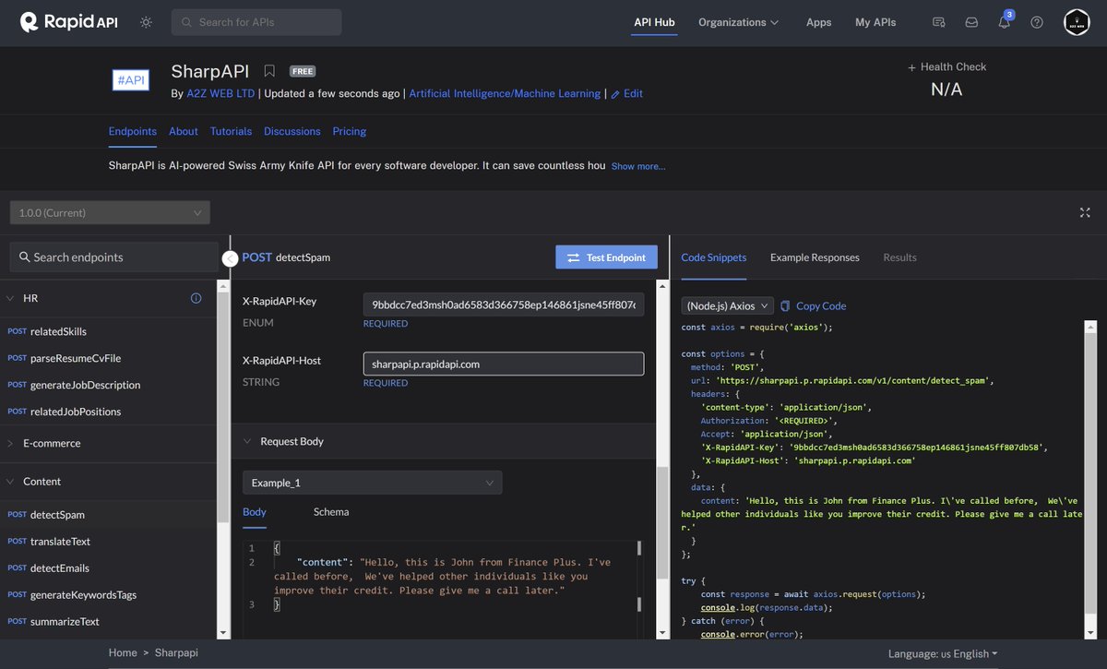
Task: Open the A2Z WEB LTD provider link
Action: [221, 93]
